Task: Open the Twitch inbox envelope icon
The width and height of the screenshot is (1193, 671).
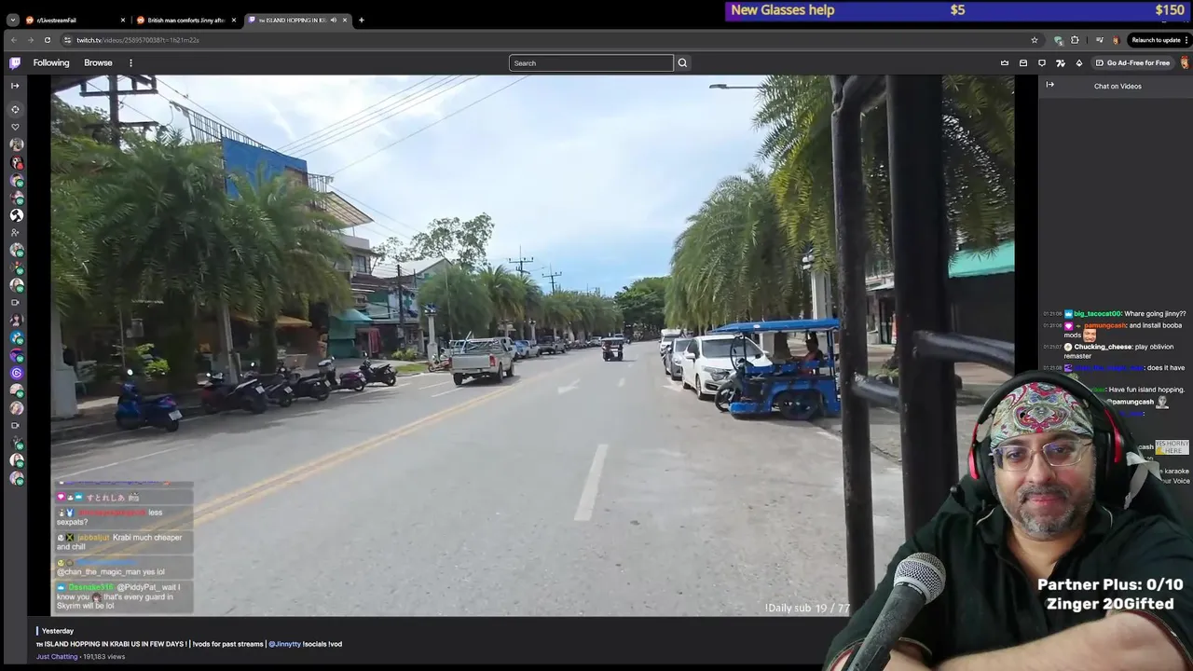Action: 1023,63
